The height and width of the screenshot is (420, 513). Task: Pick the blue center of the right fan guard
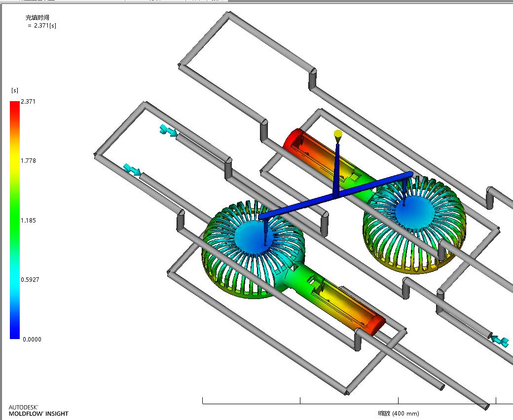click(x=415, y=212)
